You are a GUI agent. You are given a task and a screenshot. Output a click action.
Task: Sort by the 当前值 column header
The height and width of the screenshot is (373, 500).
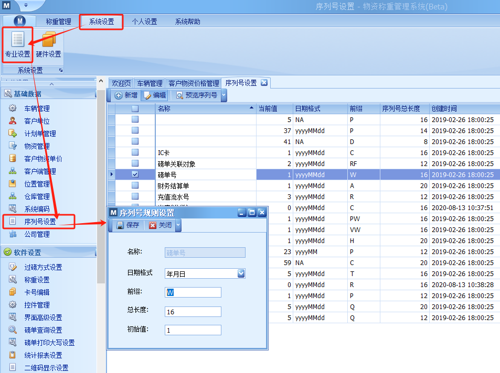point(274,108)
